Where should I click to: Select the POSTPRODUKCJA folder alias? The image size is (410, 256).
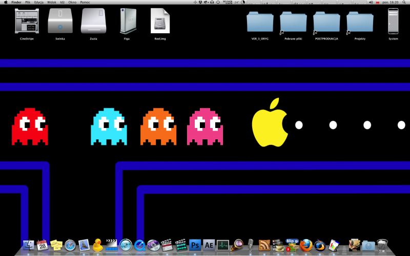(x=326, y=22)
